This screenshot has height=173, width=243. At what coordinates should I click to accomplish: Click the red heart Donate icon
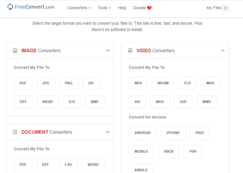[150, 8]
